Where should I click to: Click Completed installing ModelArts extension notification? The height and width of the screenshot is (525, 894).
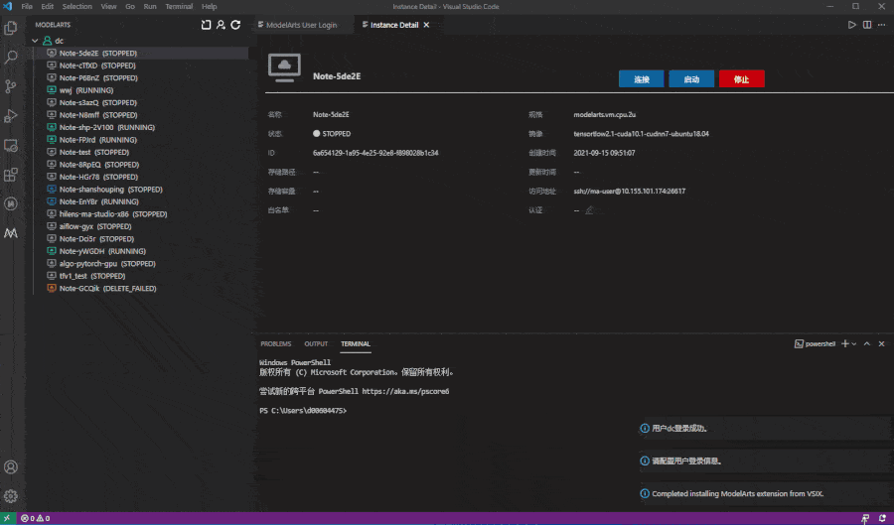(x=764, y=493)
